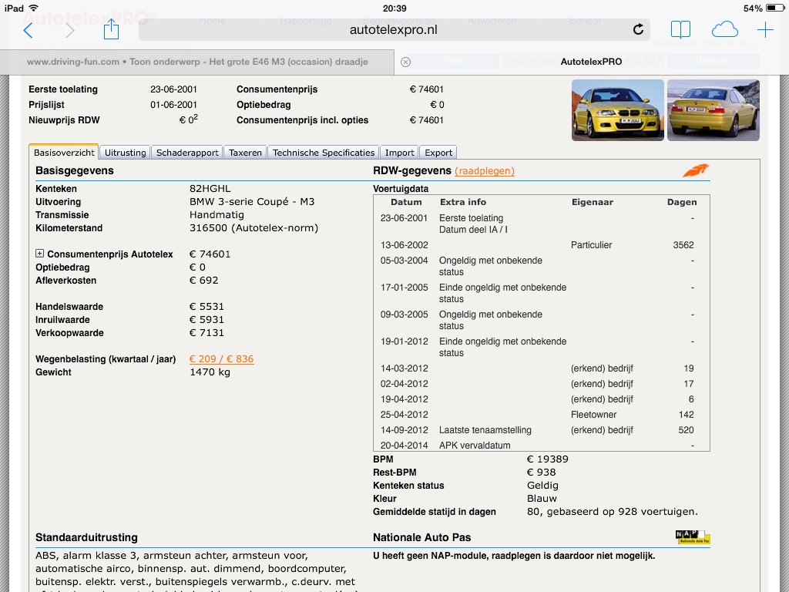Select the AutotelexPRO browser tab
789x592 pixels.
[x=591, y=62]
